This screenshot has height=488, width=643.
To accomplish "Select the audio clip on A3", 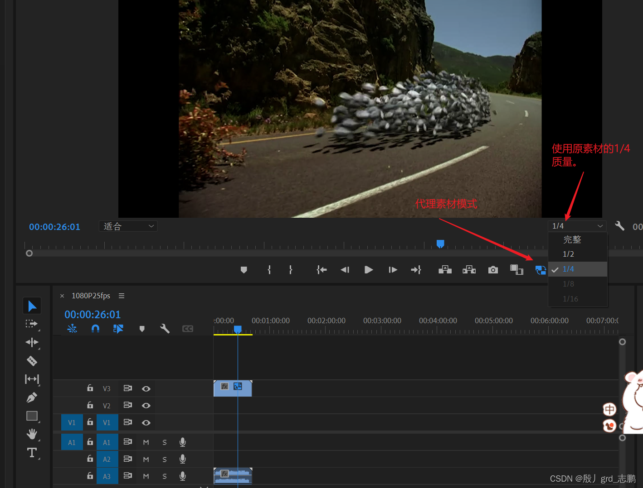I will 233,476.
